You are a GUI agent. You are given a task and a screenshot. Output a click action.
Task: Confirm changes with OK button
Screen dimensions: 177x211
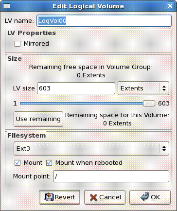pyautogui.click(x=150, y=197)
